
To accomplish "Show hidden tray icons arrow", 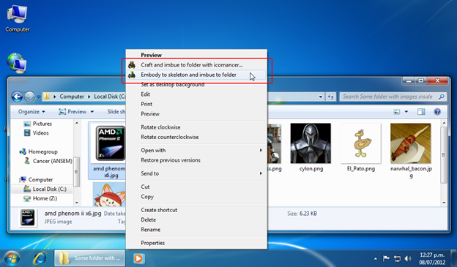I will (x=376, y=258).
